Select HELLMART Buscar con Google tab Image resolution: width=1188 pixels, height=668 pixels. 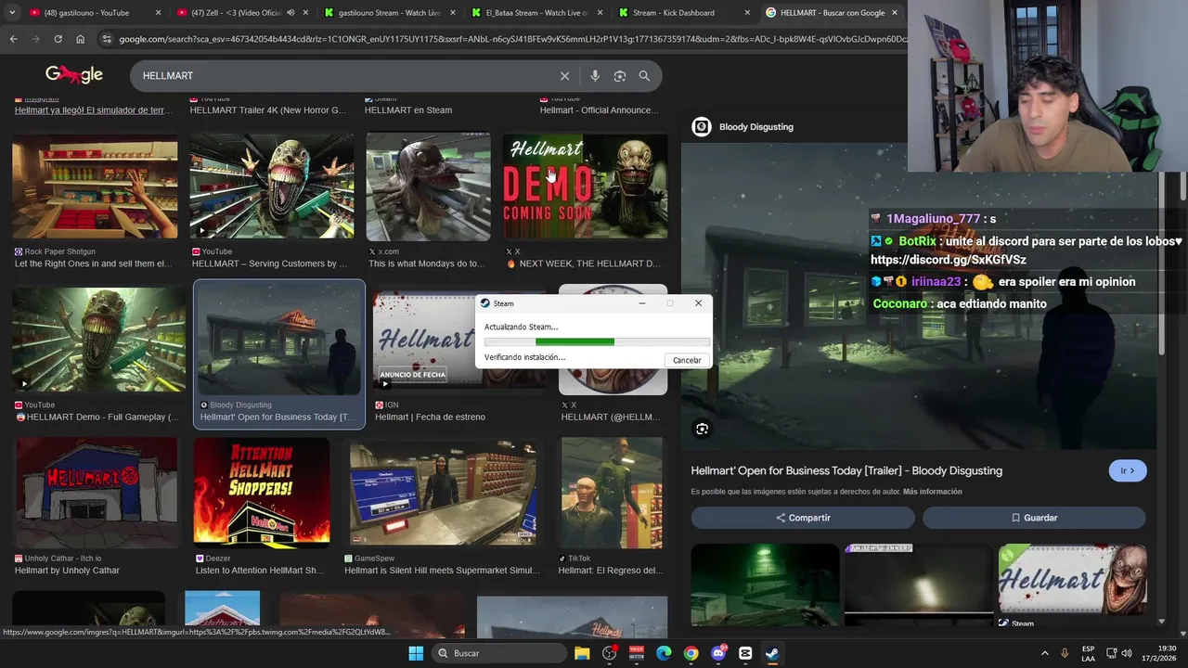pos(832,13)
